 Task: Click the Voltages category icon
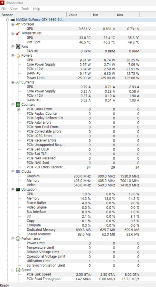point(18,24)
